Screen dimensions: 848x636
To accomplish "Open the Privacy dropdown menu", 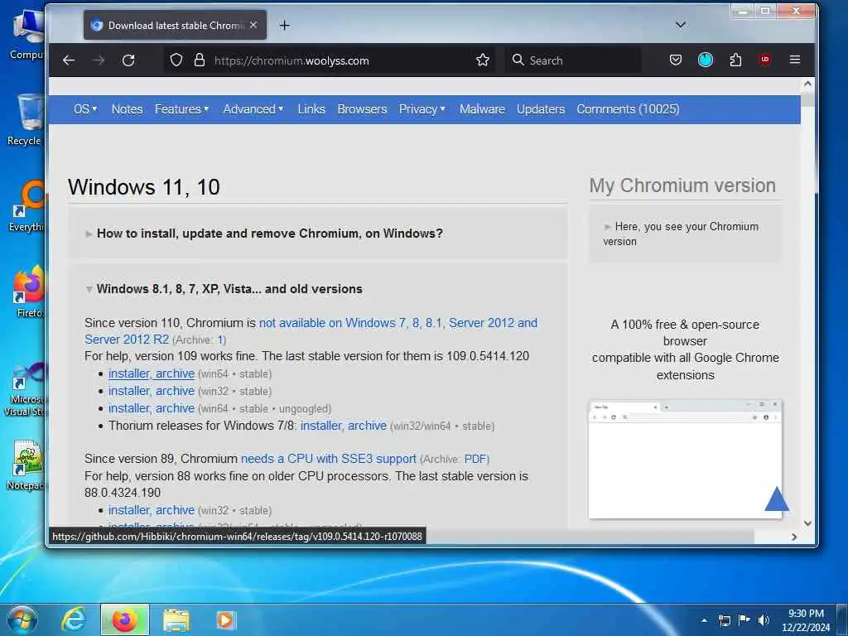I will pos(422,109).
